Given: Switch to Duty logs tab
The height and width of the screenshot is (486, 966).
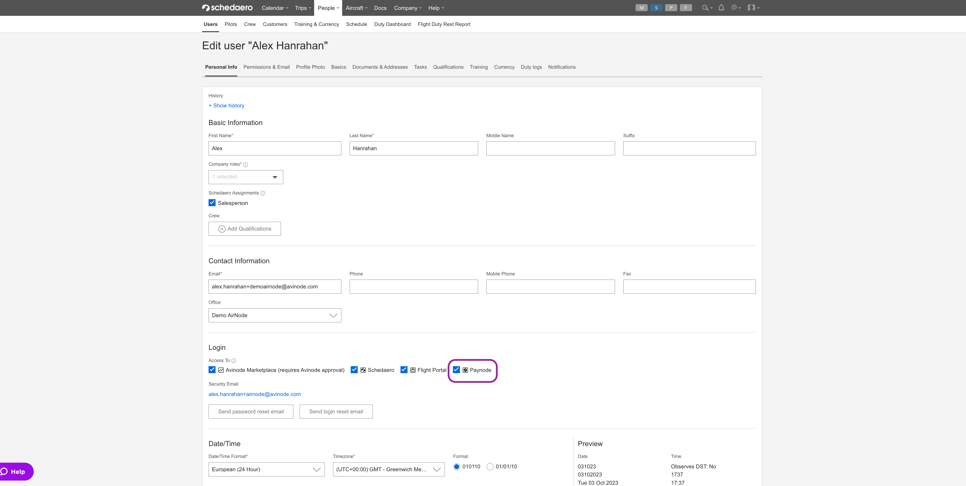Looking at the screenshot, I should click(531, 67).
